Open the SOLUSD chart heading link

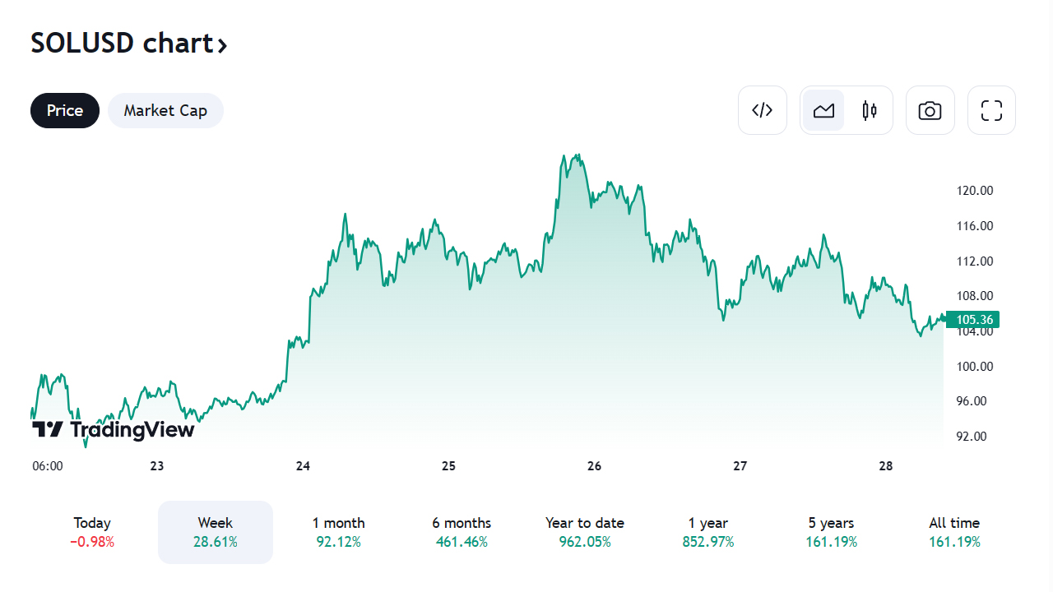[121, 43]
